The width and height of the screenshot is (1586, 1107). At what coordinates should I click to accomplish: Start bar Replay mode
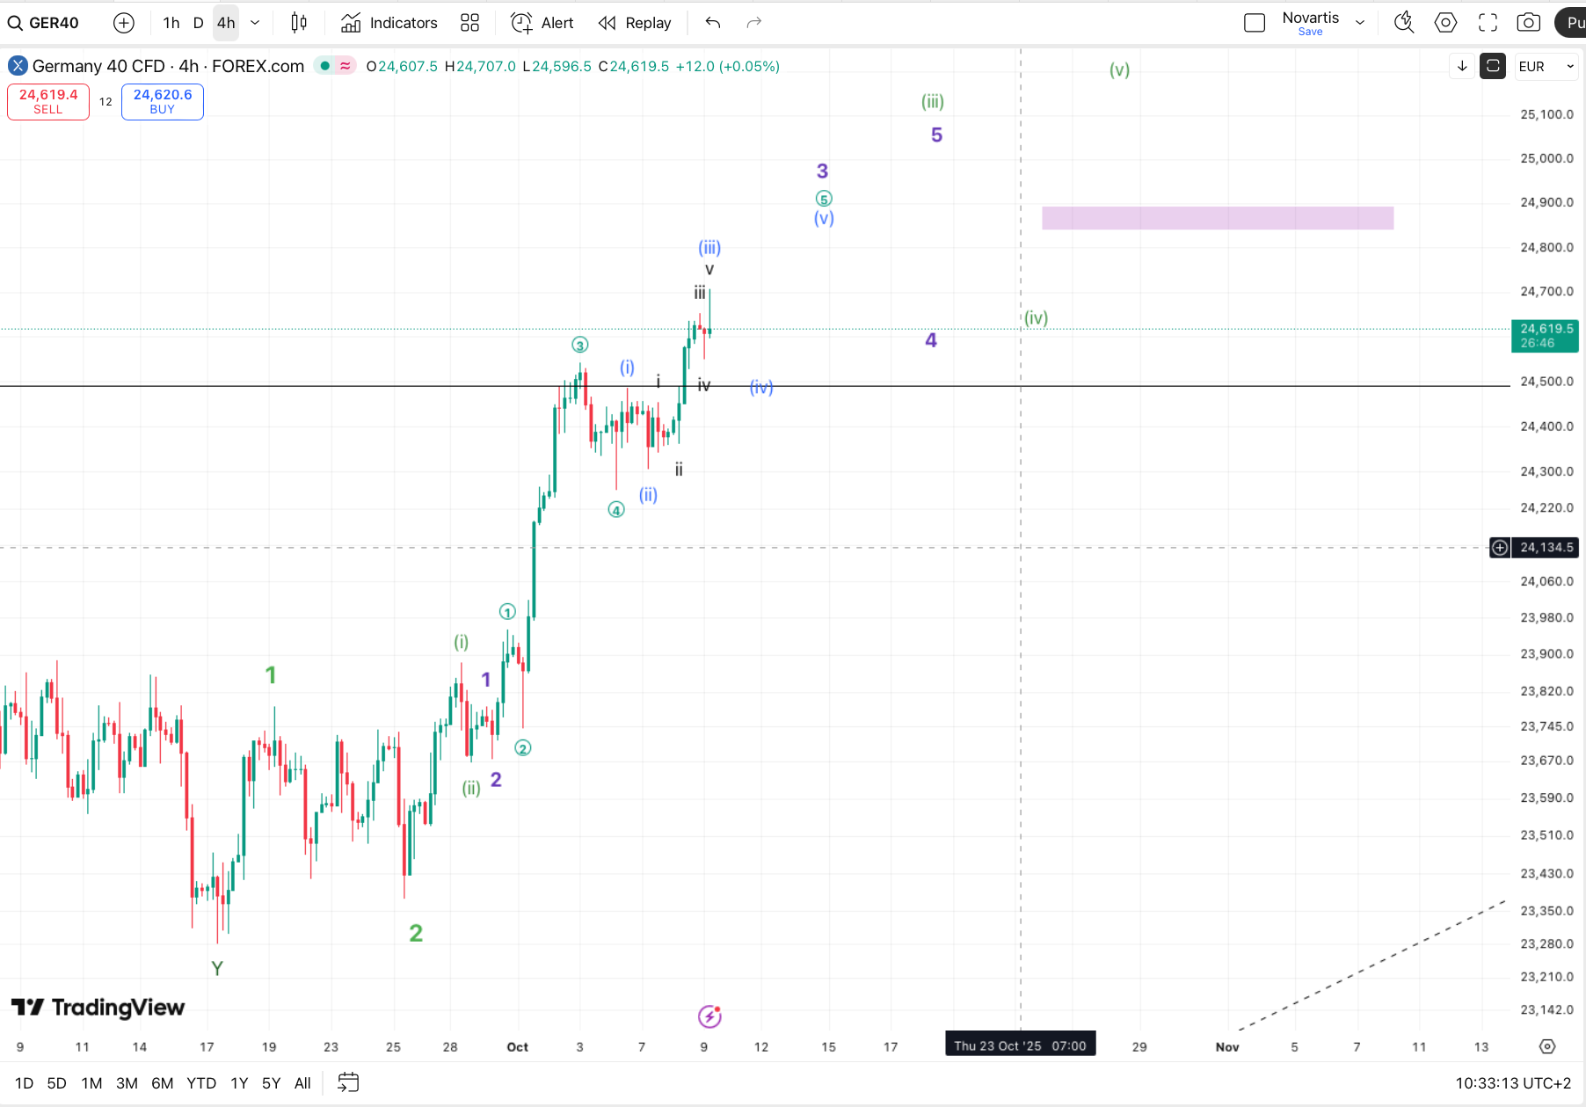635,23
